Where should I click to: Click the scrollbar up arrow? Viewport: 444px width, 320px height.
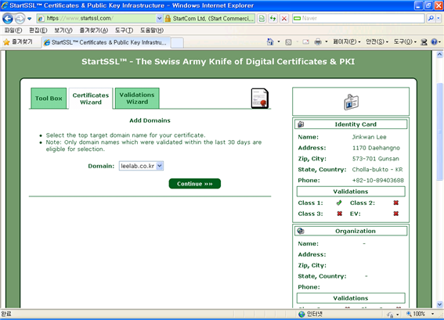coord(439,54)
